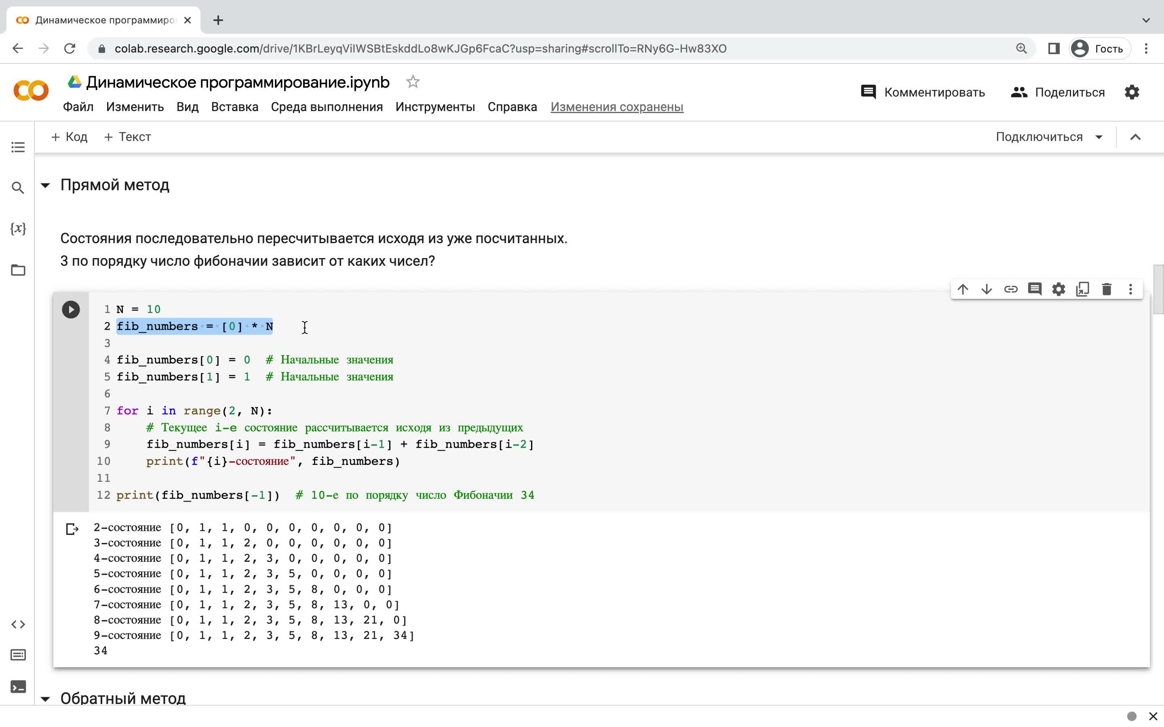Run the Fibonacci code cell
This screenshot has height=727, width=1164.
click(71, 309)
